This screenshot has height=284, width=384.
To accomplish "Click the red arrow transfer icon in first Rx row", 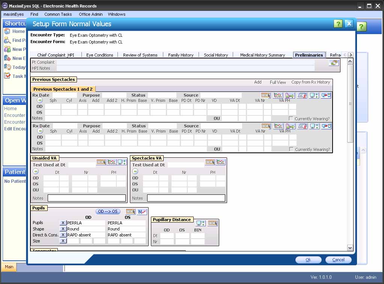I will click(326, 95).
